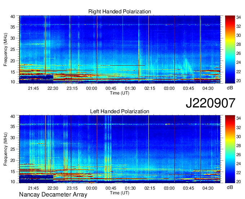Click the 22:30 time tick on Left Handed plot
The height and width of the screenshot is (199, 245).
coord(53,188)
